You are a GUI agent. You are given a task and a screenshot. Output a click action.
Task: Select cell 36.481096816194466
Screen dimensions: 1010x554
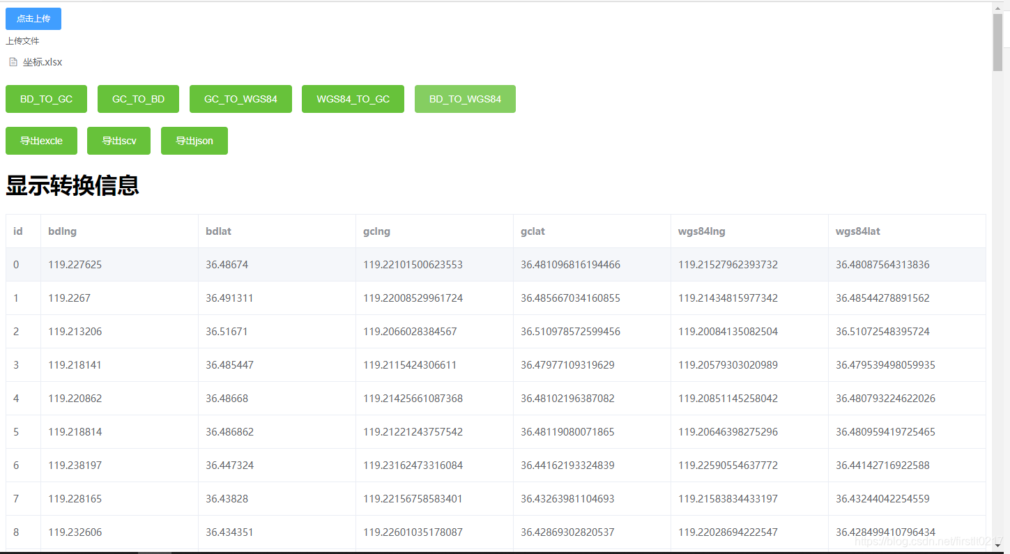pos(592,265)
